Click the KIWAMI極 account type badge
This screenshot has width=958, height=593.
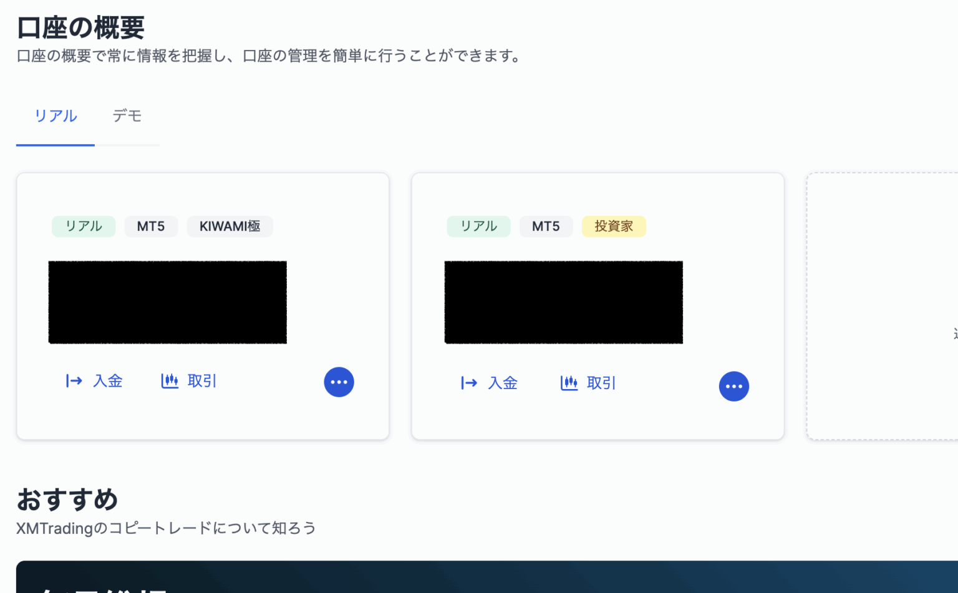tap(230, 226)
